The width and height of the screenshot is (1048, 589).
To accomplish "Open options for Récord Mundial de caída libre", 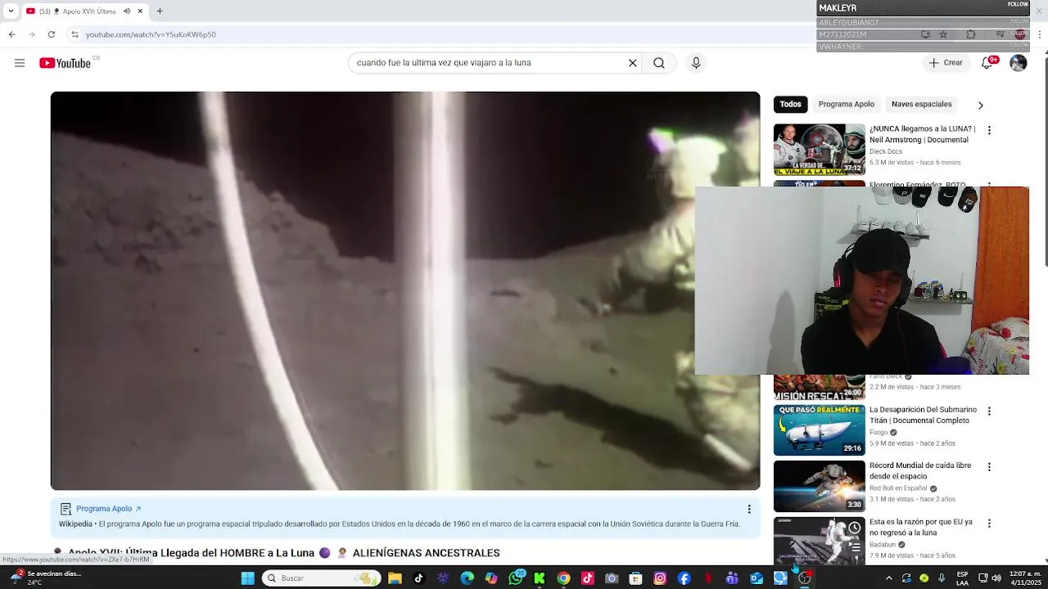I will 989,467.
